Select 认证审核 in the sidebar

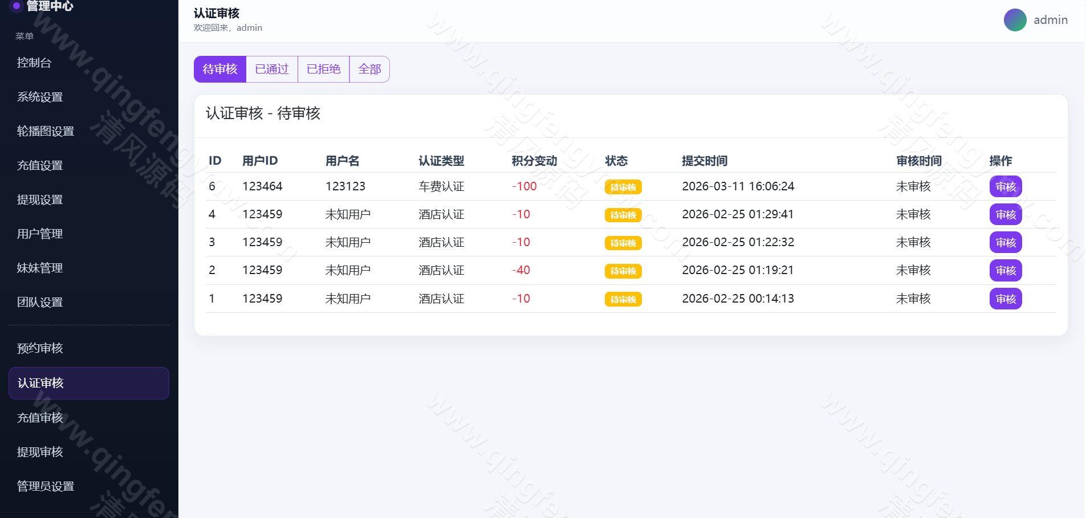89,383
